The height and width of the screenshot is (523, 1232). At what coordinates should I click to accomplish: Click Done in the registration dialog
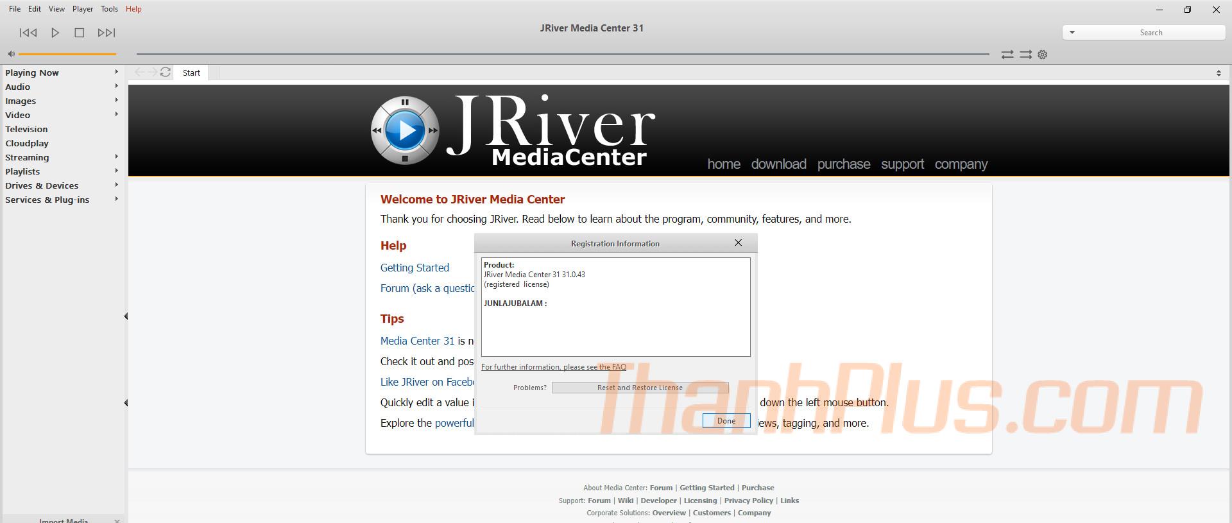click(x=726, y=421)
